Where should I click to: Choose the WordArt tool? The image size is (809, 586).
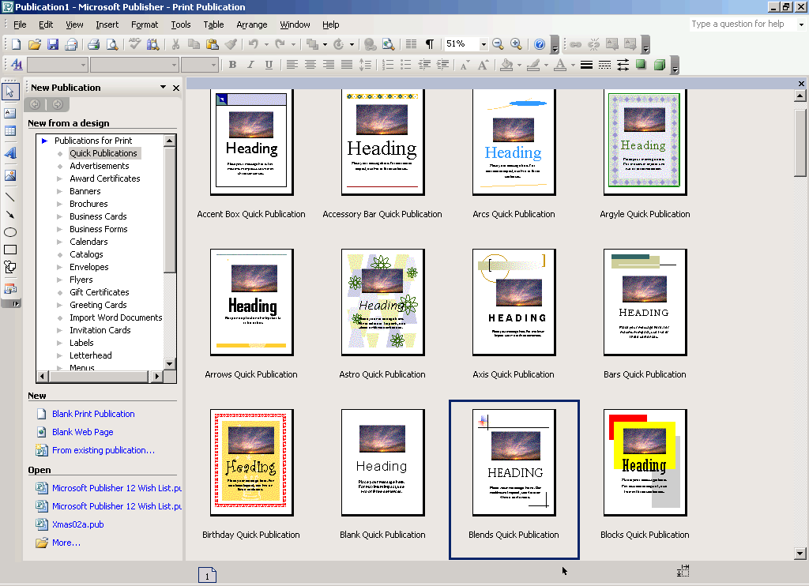click(x=10, y=154)
